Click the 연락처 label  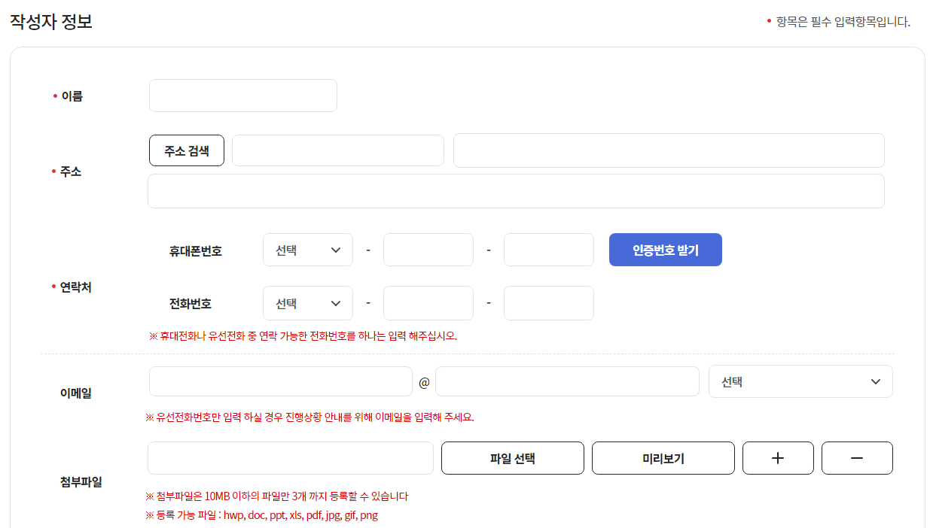(x=76, y=287)
